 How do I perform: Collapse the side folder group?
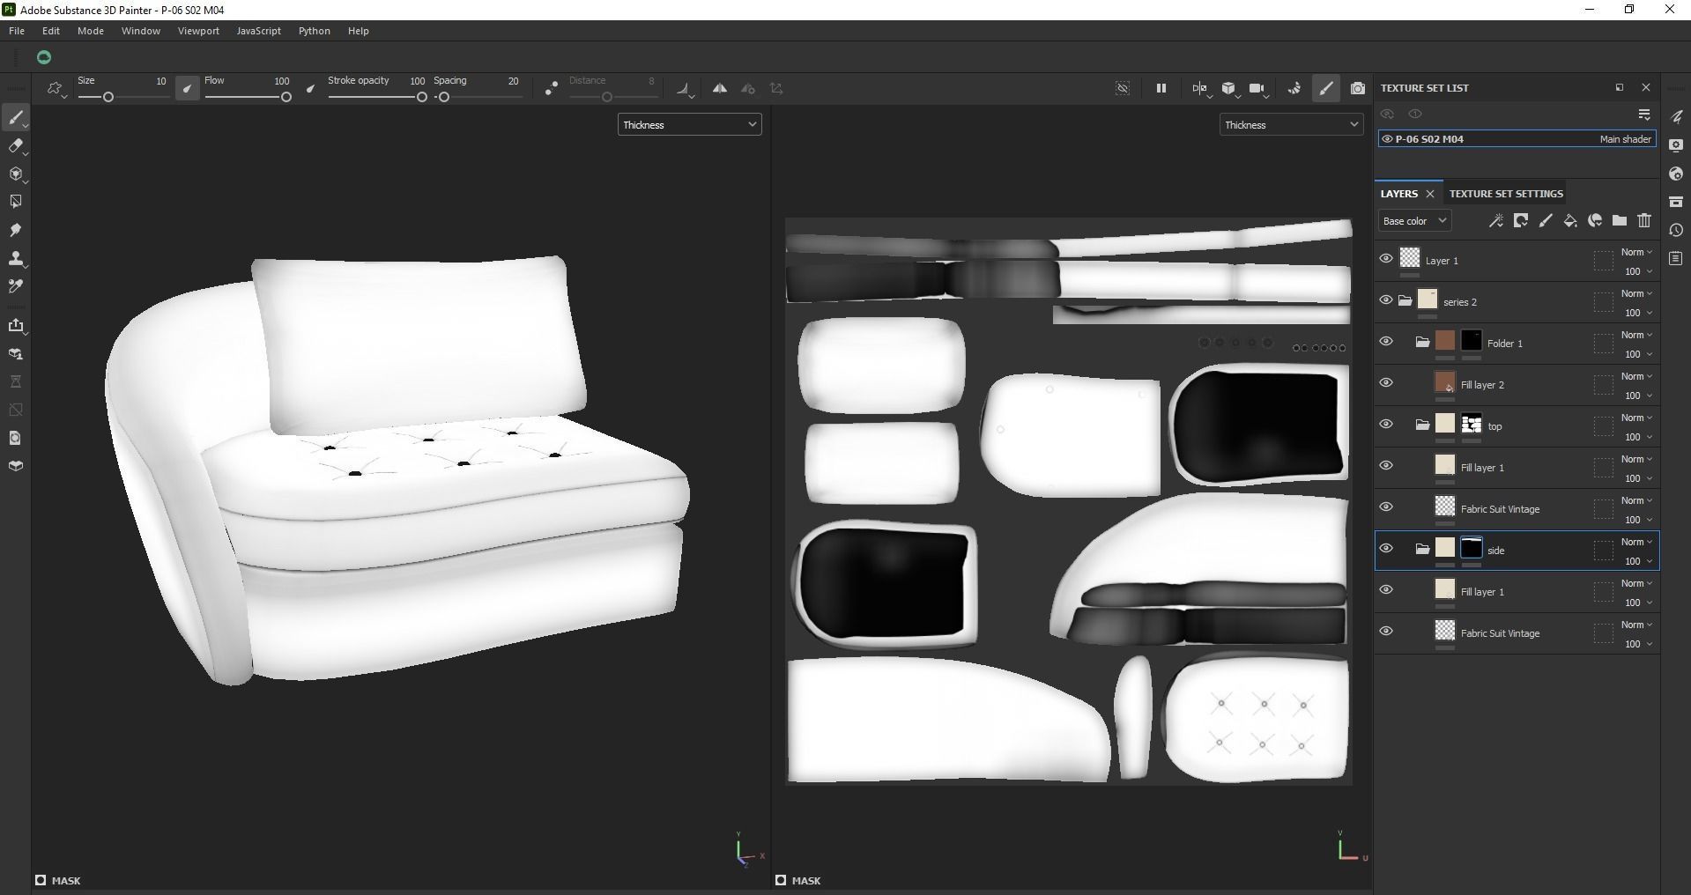point(1422,550)
